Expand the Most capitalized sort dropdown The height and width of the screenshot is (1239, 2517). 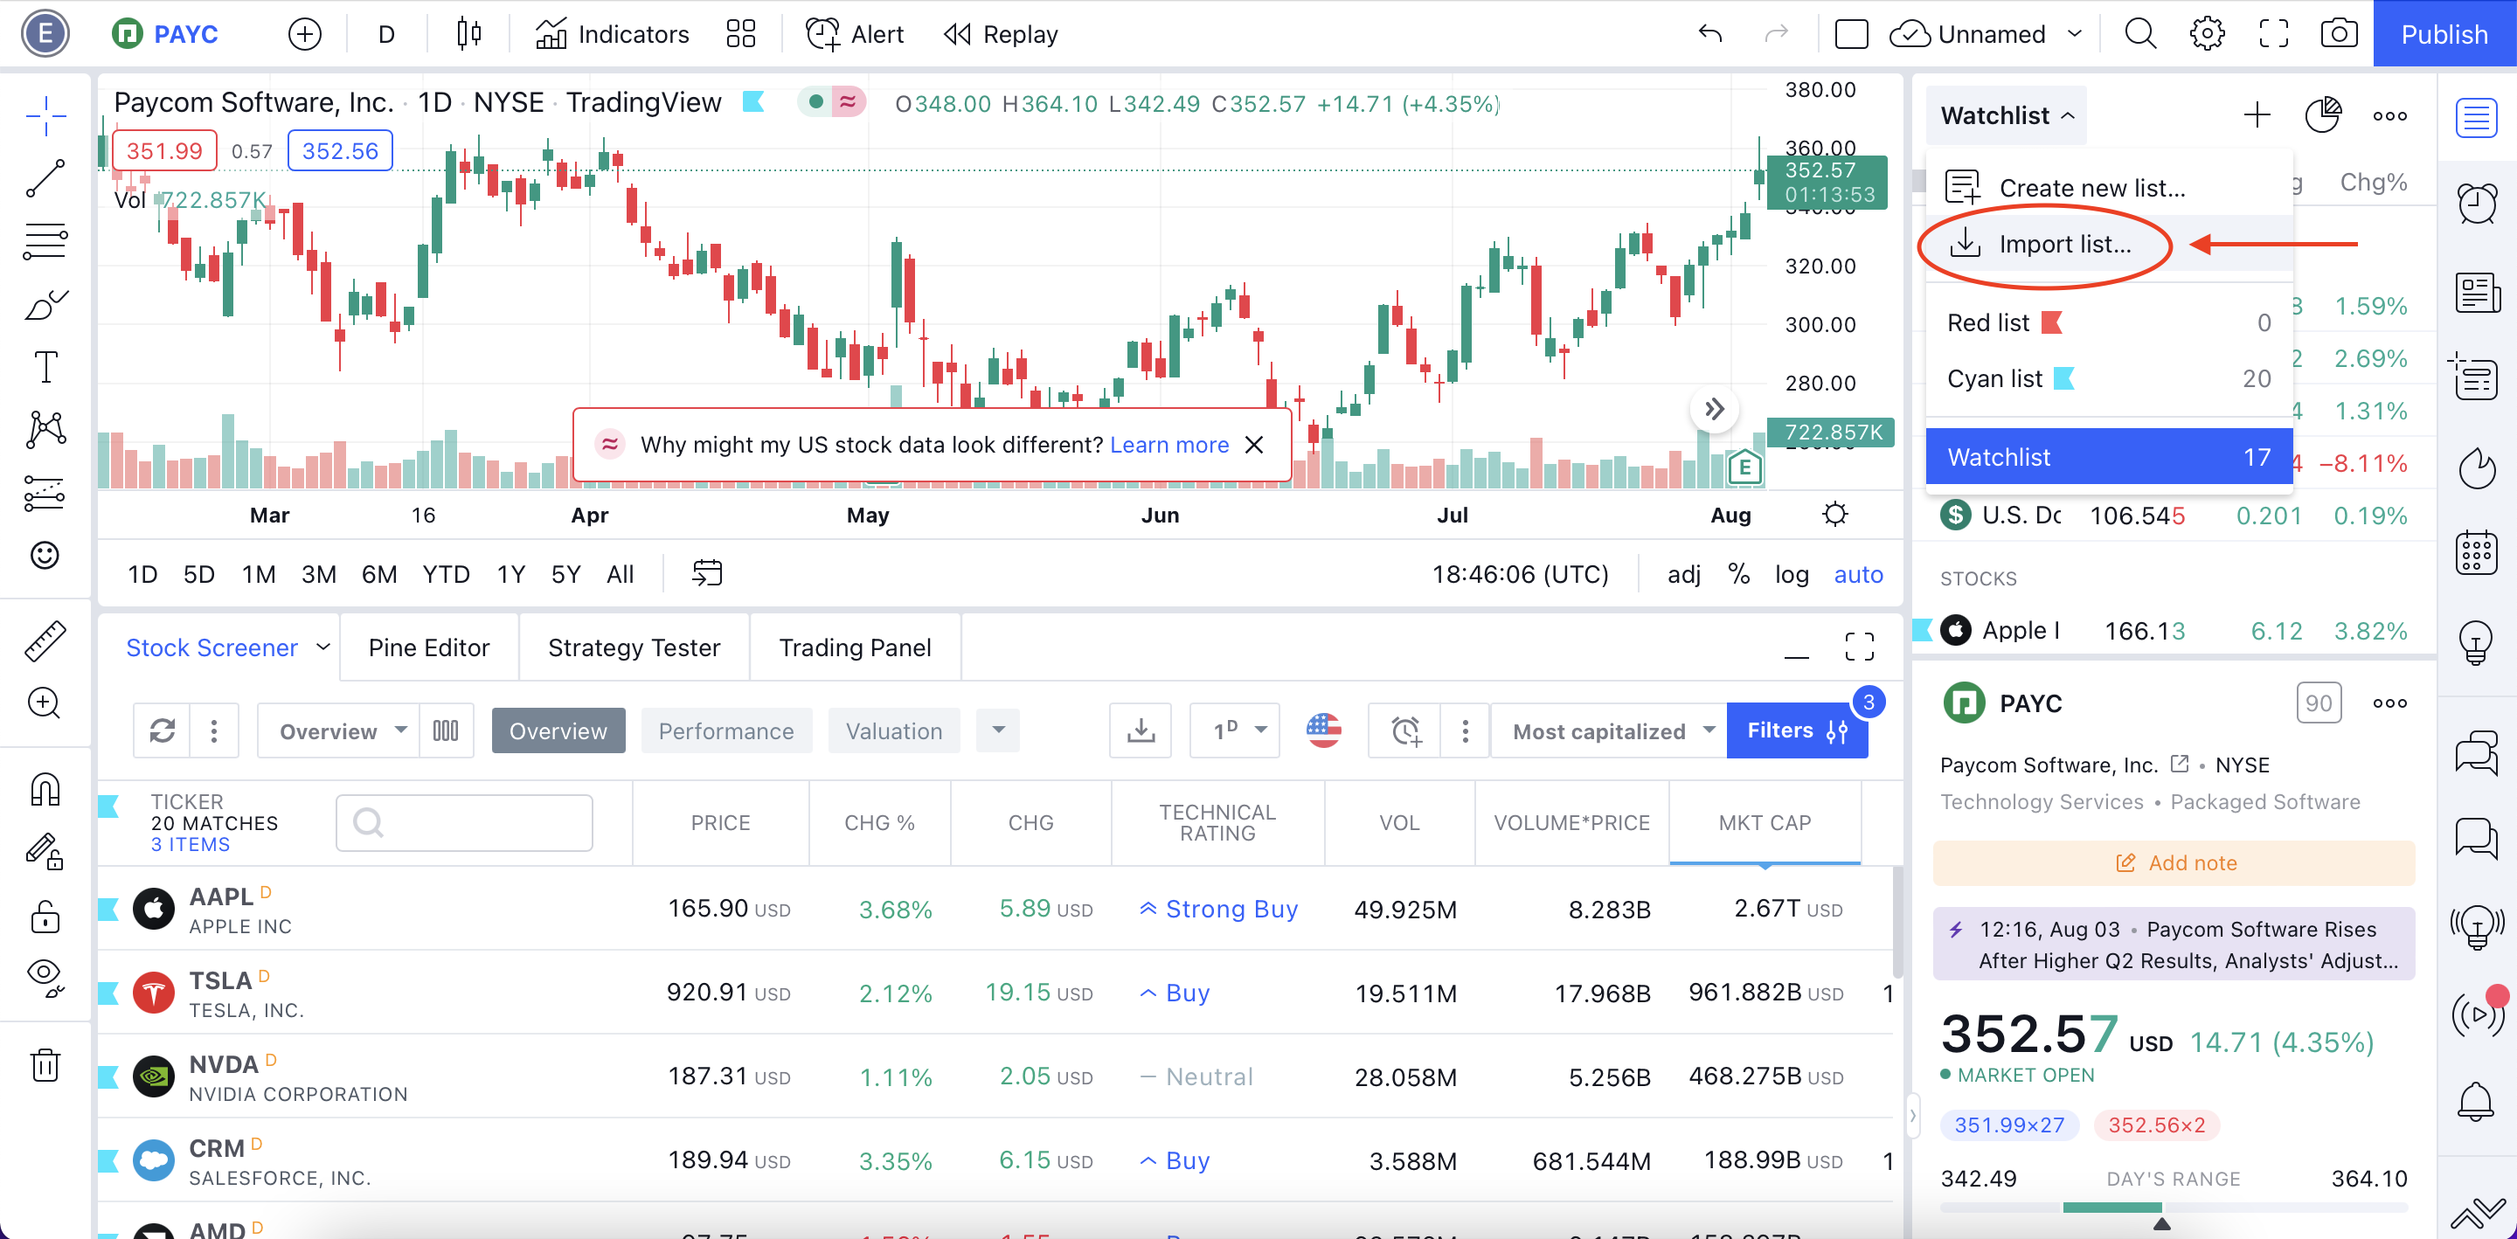pos(1612,730)
